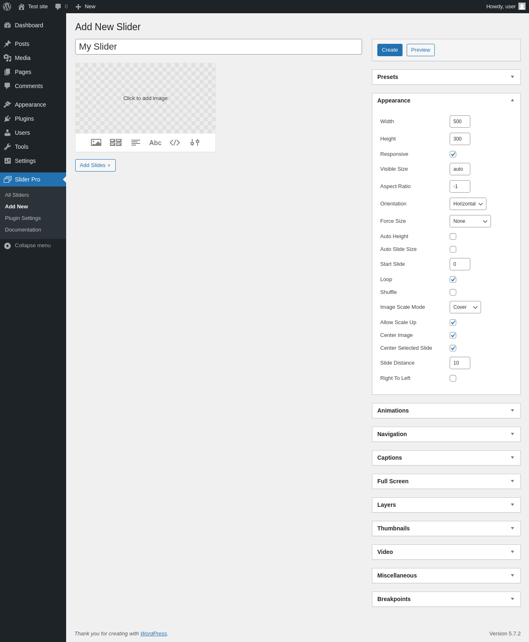Enable the Auto Height checkbox
This screenshot has height=642, width=529.
pyautogui.click(x=453, y=236)
